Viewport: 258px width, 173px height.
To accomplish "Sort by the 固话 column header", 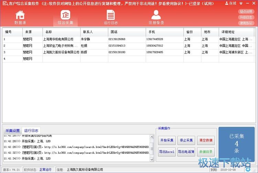I will pos(127,32).
